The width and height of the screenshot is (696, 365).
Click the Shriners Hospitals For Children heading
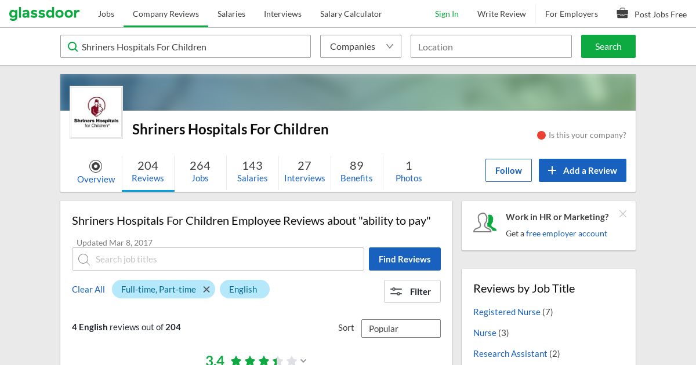click(230, 129)
